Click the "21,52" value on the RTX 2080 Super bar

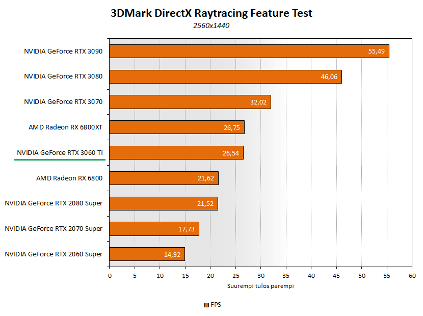tap(205, 204)
